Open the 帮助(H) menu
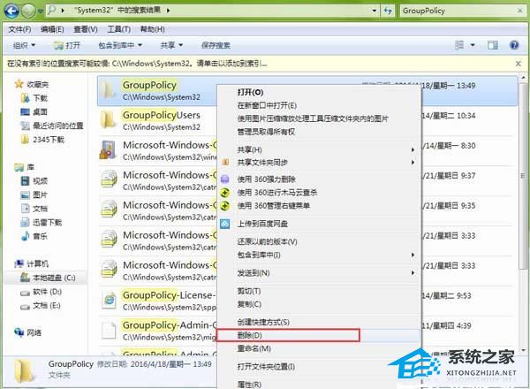 click(x=153, y=29)
